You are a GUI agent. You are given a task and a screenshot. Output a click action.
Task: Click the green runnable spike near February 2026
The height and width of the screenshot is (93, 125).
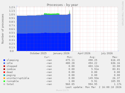(x=70, y=12)
